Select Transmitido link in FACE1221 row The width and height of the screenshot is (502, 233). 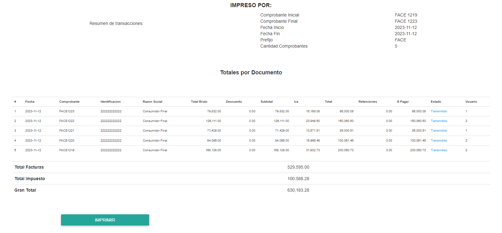click(x=438, y=131)
